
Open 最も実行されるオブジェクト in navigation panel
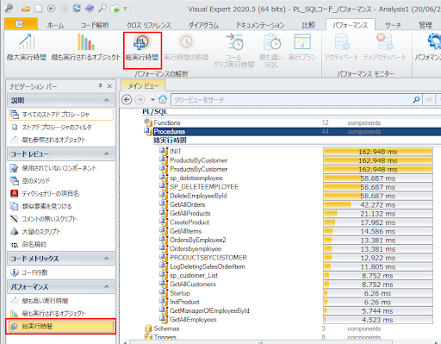tap(54, 314)
